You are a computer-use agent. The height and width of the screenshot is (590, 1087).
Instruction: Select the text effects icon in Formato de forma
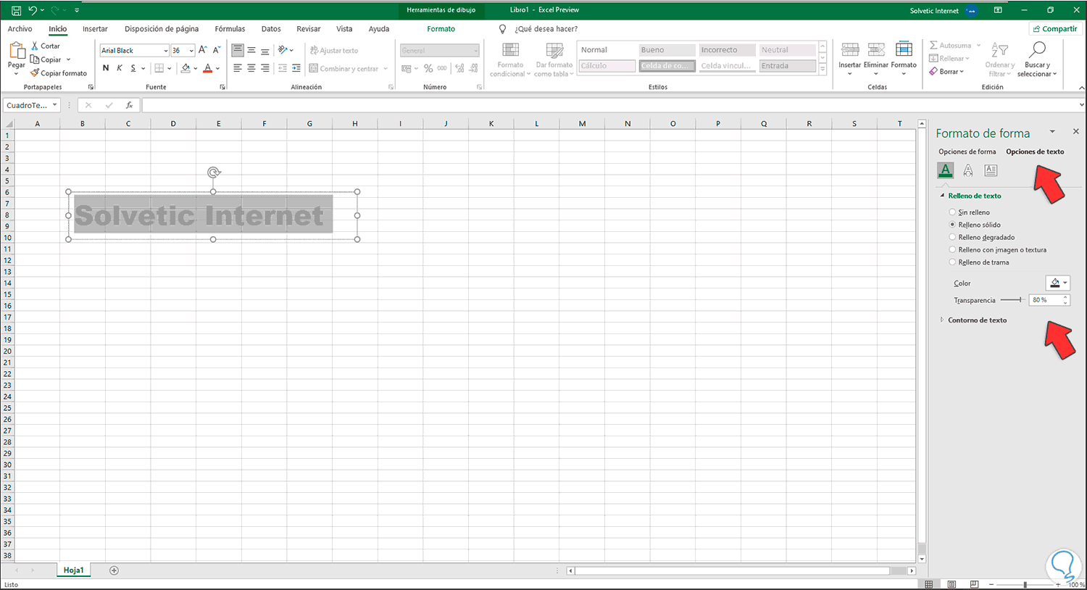click(x=968, y=170)
